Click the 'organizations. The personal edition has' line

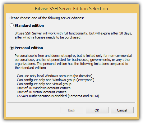click(71, 64)
